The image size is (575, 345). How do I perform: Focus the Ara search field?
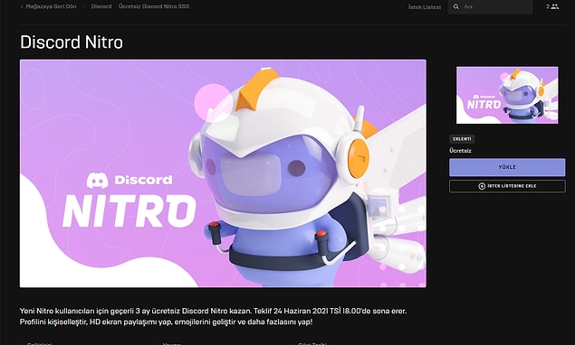coord(491,6)
